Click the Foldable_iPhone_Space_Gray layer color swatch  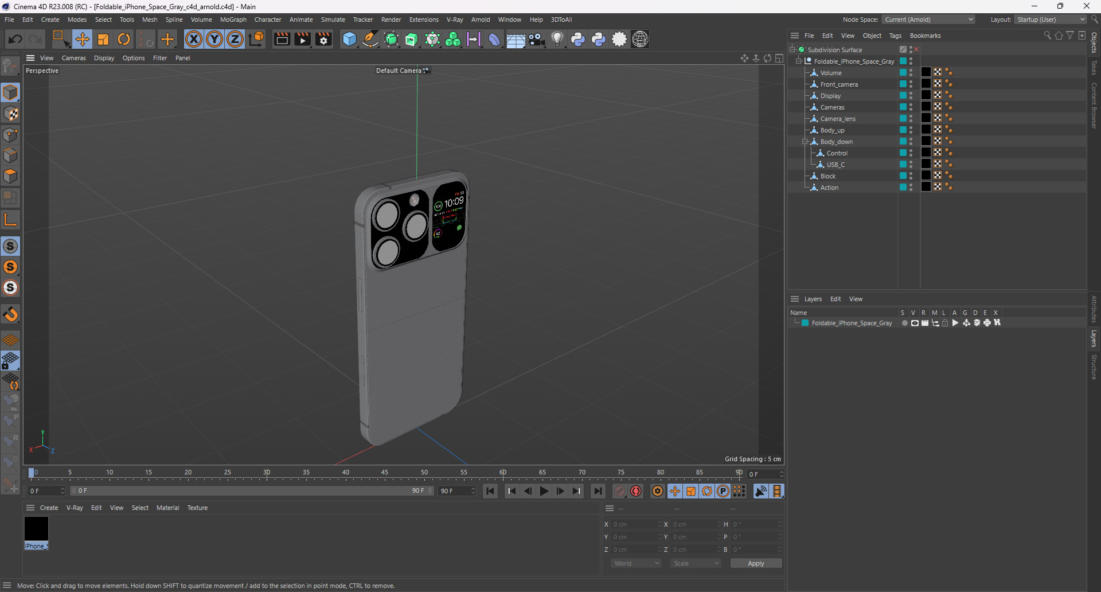[805, 323]
